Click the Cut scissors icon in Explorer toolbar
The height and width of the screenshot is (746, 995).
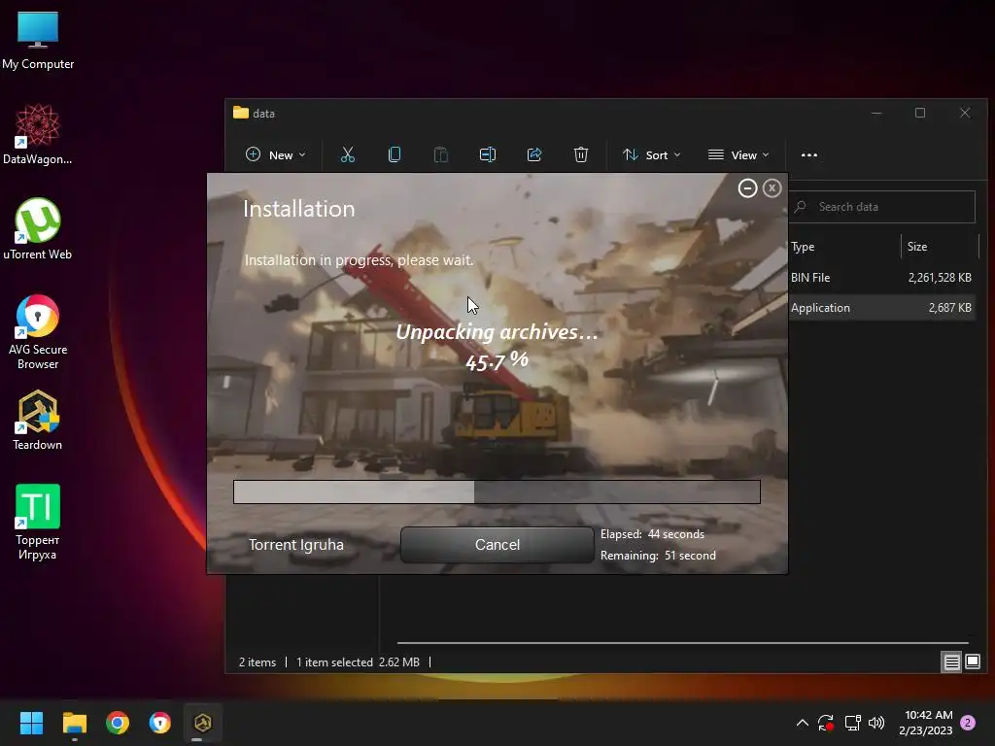coord(348,154)
